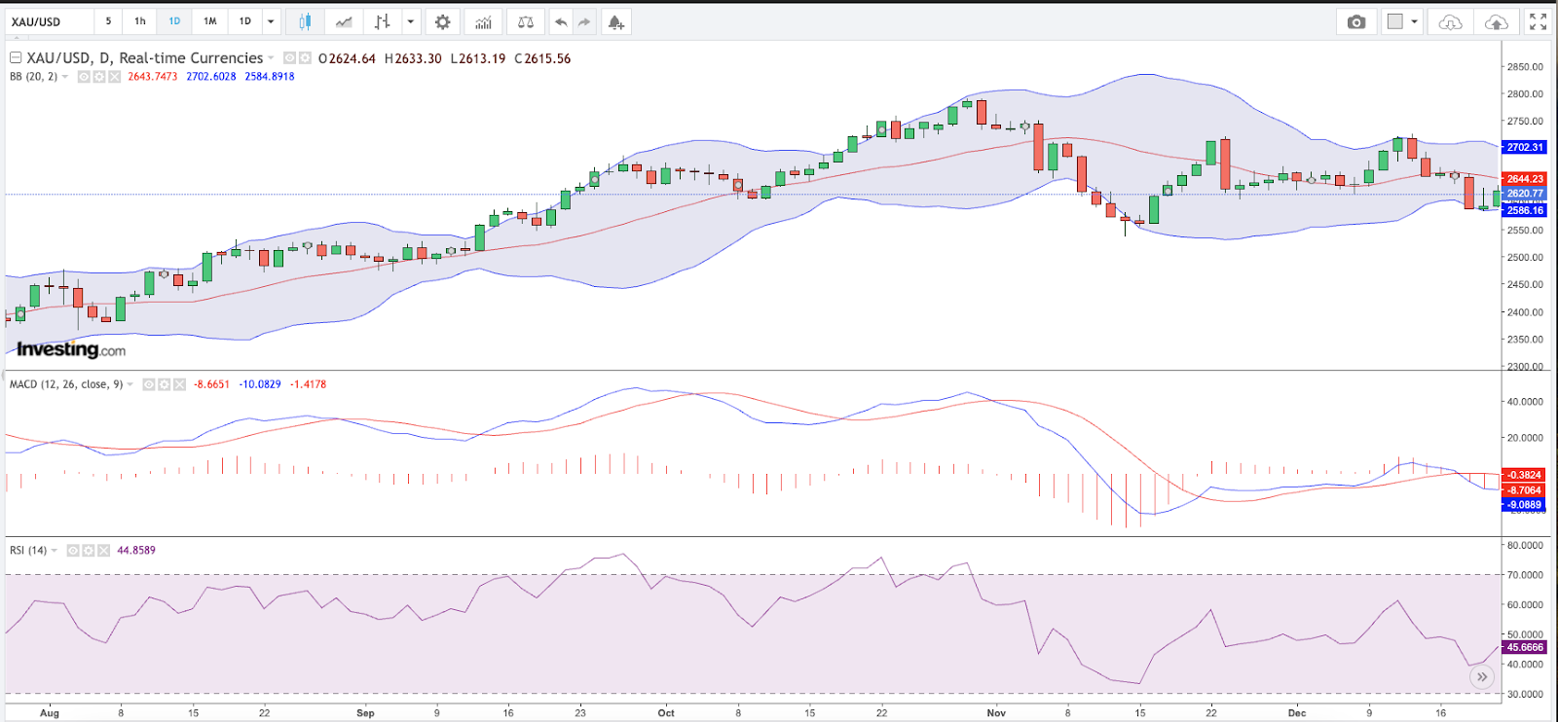Undo the last chart action
Image resolution: width=1558 pixels, height=722 pixels.
pyautogui.click(x=561, y=21)
